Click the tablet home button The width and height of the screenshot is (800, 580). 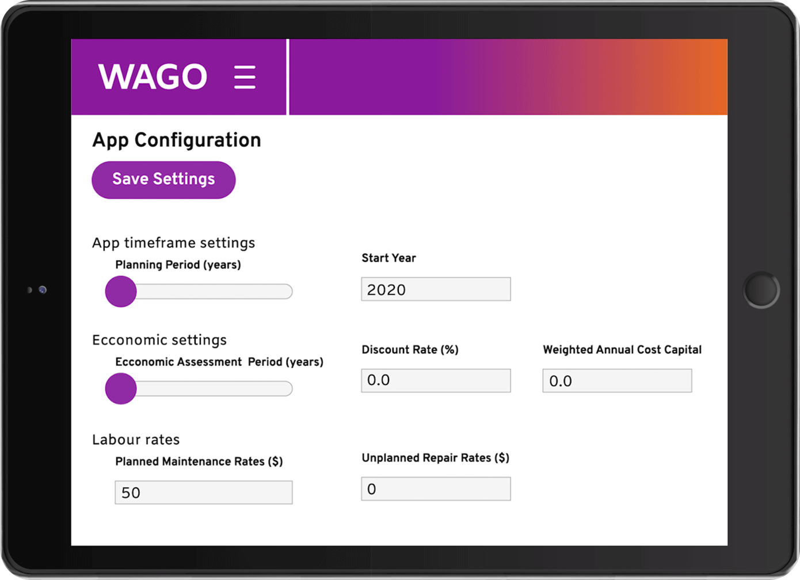tap(761, 290)
